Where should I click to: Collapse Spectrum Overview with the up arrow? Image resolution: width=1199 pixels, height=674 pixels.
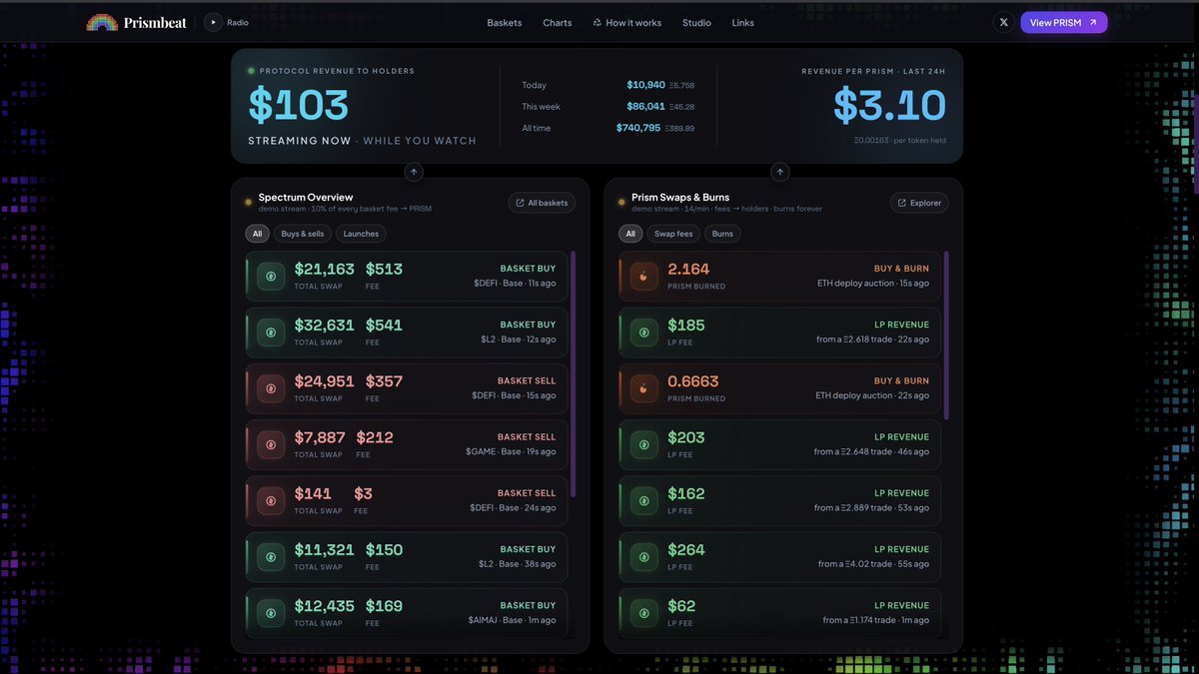(415, 172)
